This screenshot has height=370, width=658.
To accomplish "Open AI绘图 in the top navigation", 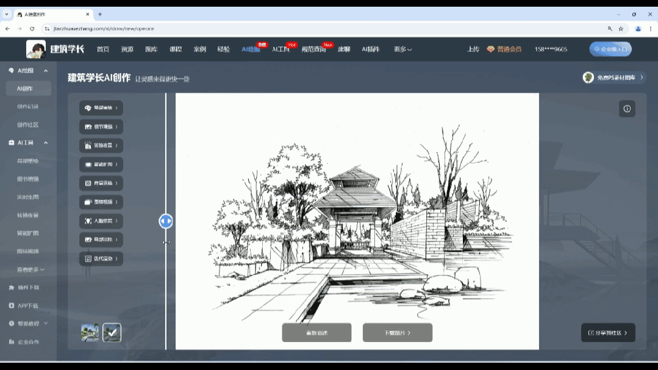I will [x=251, y=49].
